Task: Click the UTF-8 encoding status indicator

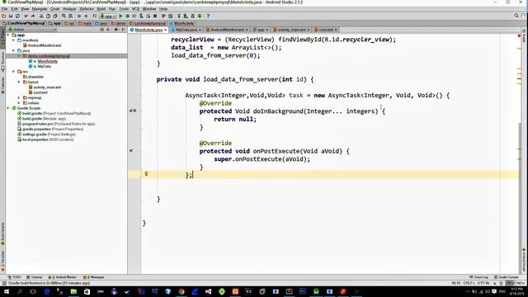Action: pos(483,283)
